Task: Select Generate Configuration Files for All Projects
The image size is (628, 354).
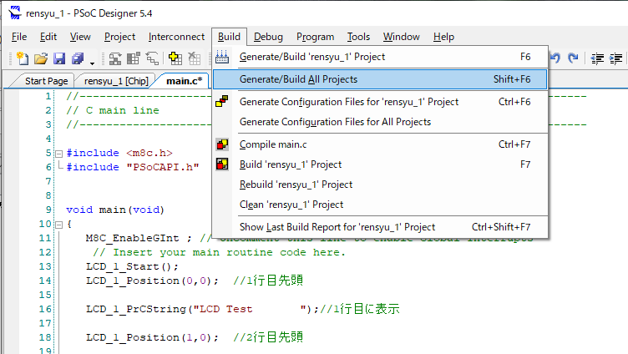Action: pos(380,122)
